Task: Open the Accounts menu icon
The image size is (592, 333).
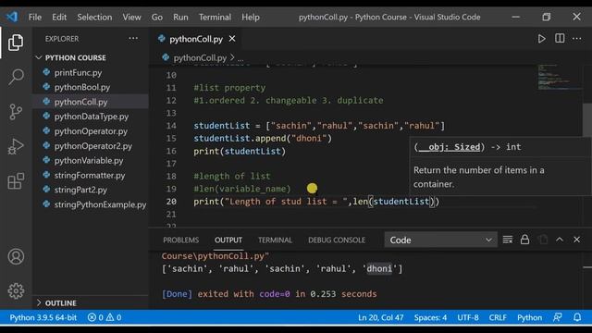Action: pos(16,257)
